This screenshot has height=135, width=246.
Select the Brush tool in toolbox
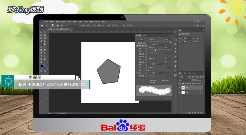pos(41,44)
